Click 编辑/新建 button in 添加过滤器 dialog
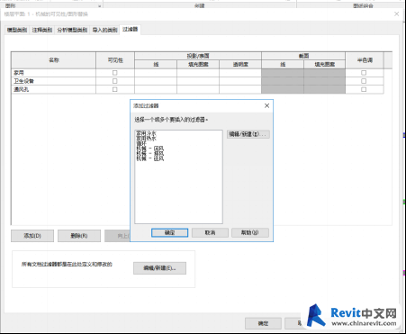Screen dimensions: 406x334 248,134
